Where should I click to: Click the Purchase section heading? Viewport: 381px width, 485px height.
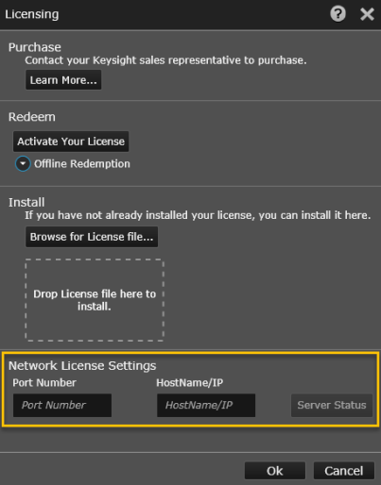(x=35, y=47)
